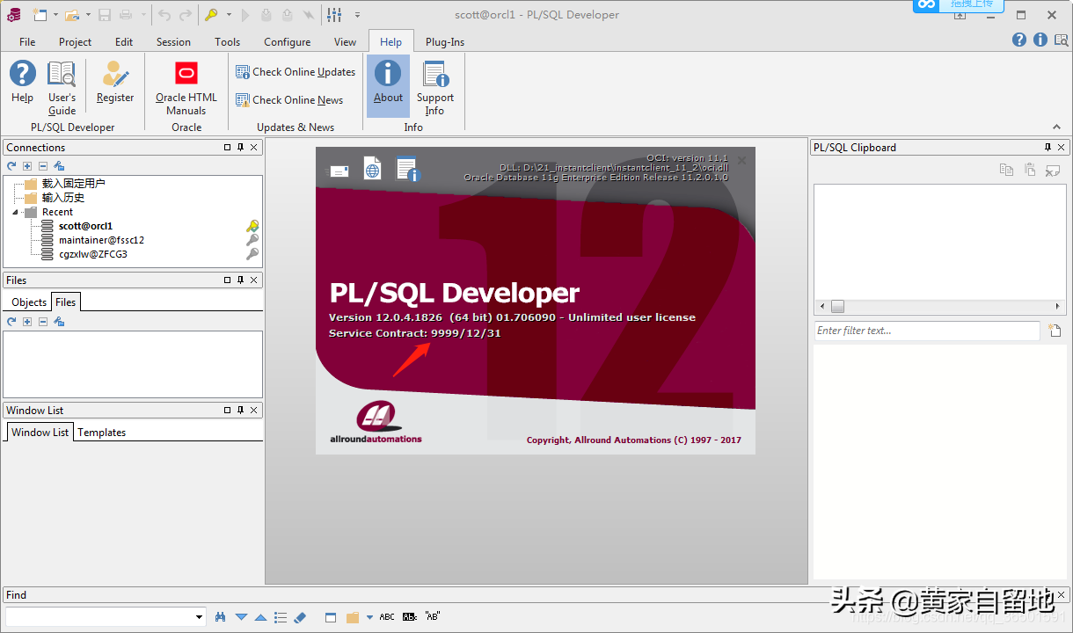Open the Customize Quick Access toolbar arrow
Image resolution: width=1073 pixels, height=633 pixels.
point(357,15)
